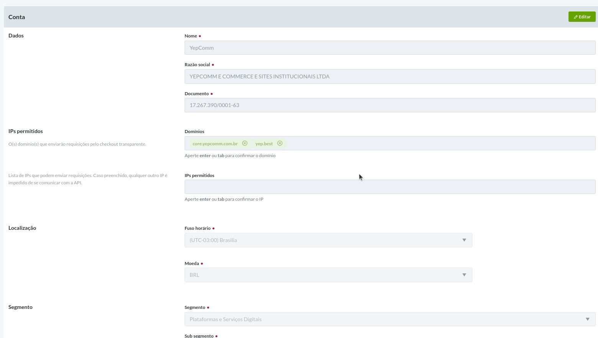Remove the yep.best domain tag
This screenshot has width=598, height=338.
(x=280, y=143)
